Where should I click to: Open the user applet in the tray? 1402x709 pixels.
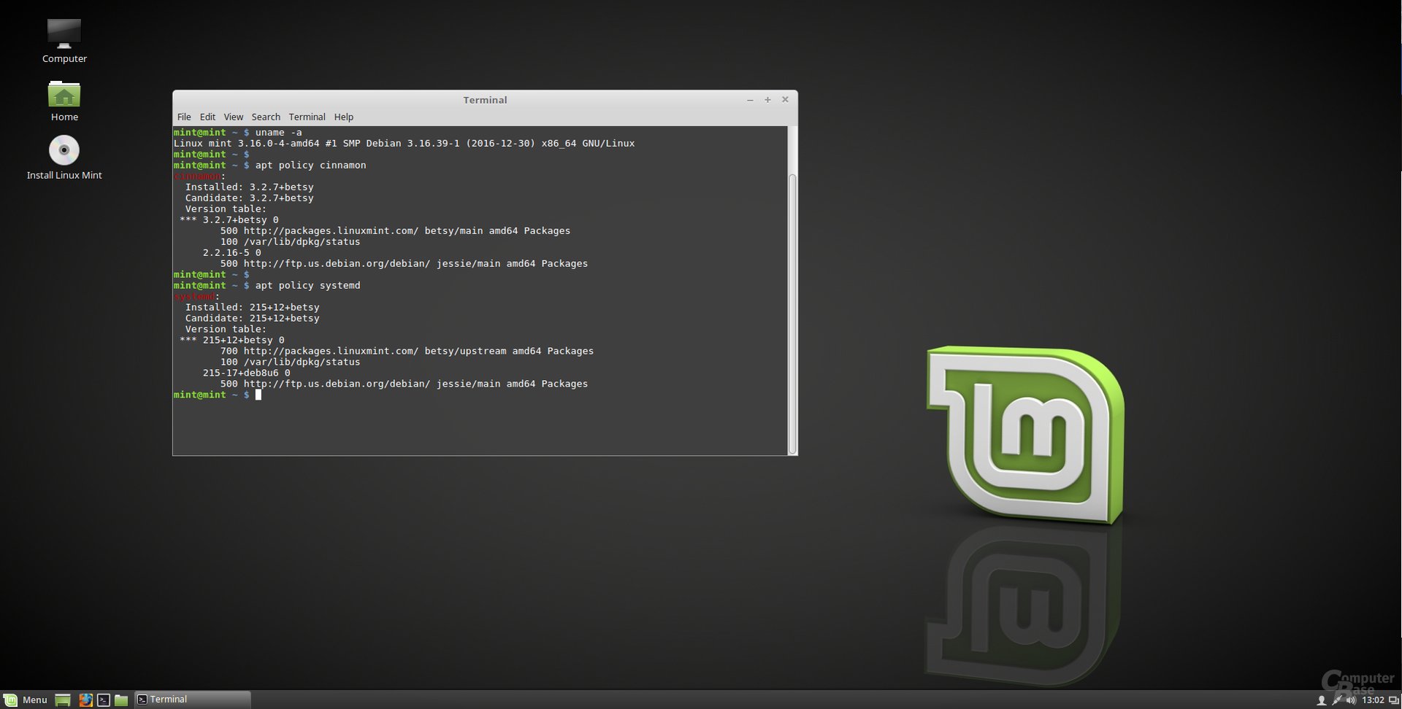[1321, 700]
